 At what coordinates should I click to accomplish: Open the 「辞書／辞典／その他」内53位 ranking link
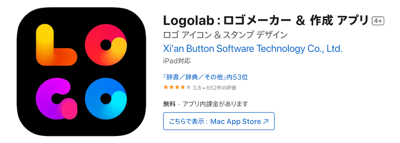tap(205, 77)
